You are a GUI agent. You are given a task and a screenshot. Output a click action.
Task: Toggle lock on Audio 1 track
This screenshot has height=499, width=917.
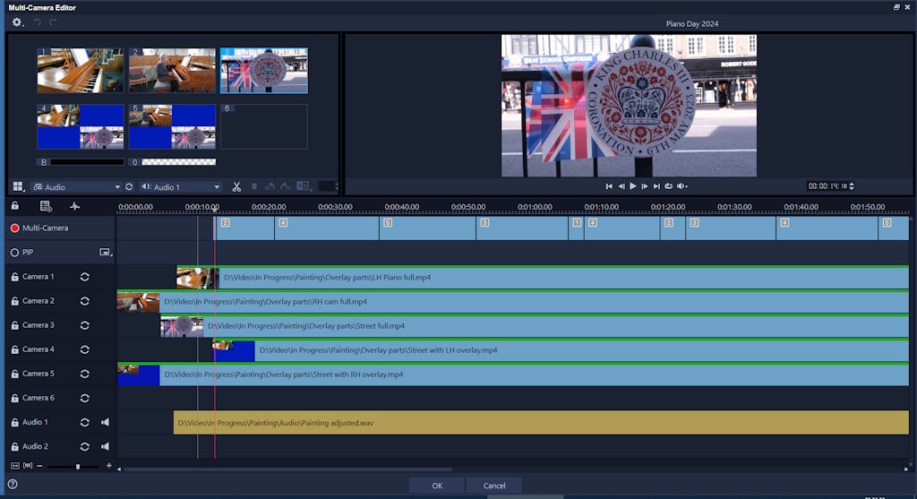[x=15, y=422]
